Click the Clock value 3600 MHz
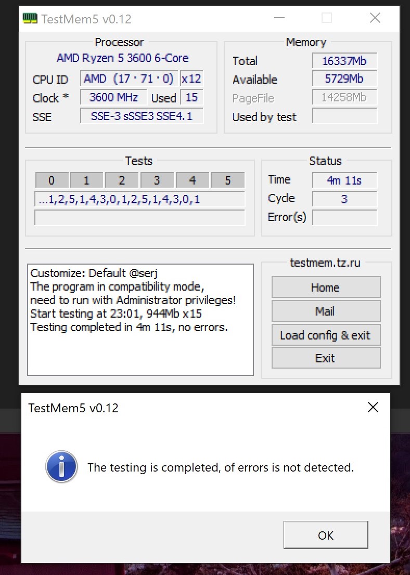This screenshot has width=410, height=575. (x=114, y=97)
